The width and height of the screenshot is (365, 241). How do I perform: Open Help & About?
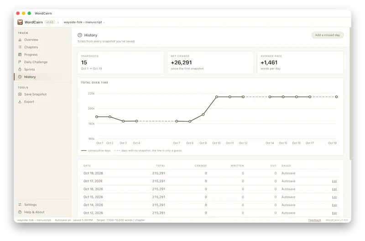click(42, 212)
